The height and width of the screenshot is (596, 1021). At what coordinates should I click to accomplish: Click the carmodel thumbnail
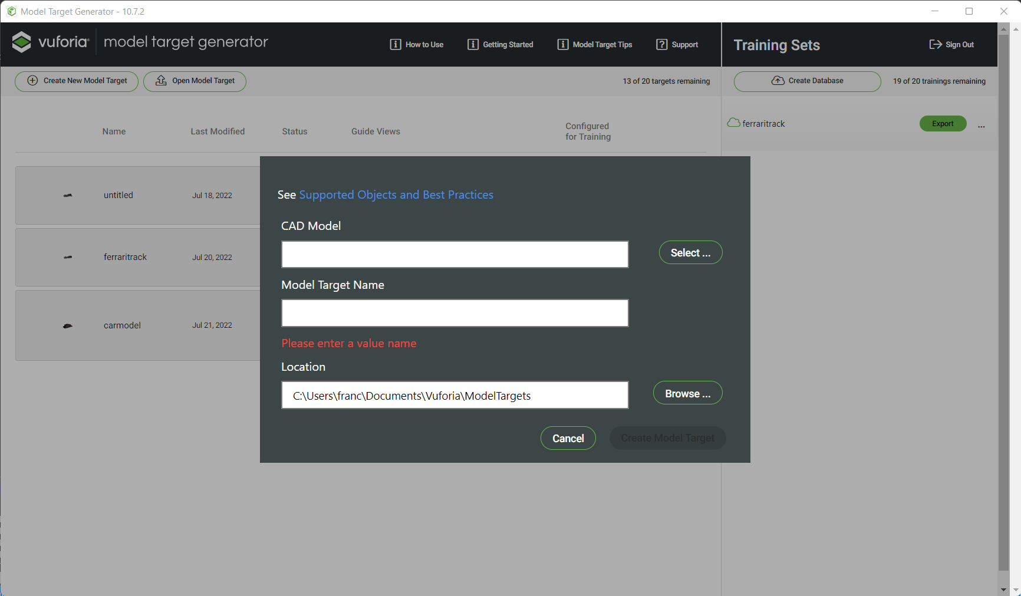tap(68, 325)
